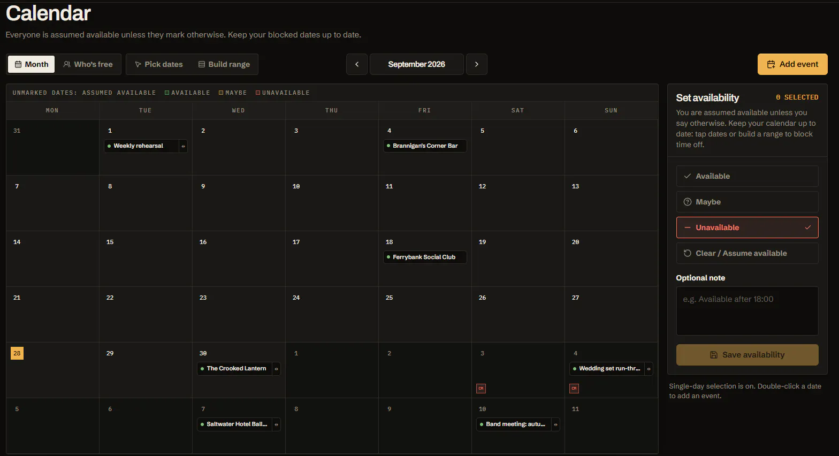This screenshot has width=839, height=456.
Task: Go to the previous month with the left chevron
Action: (x=357, y=64)
